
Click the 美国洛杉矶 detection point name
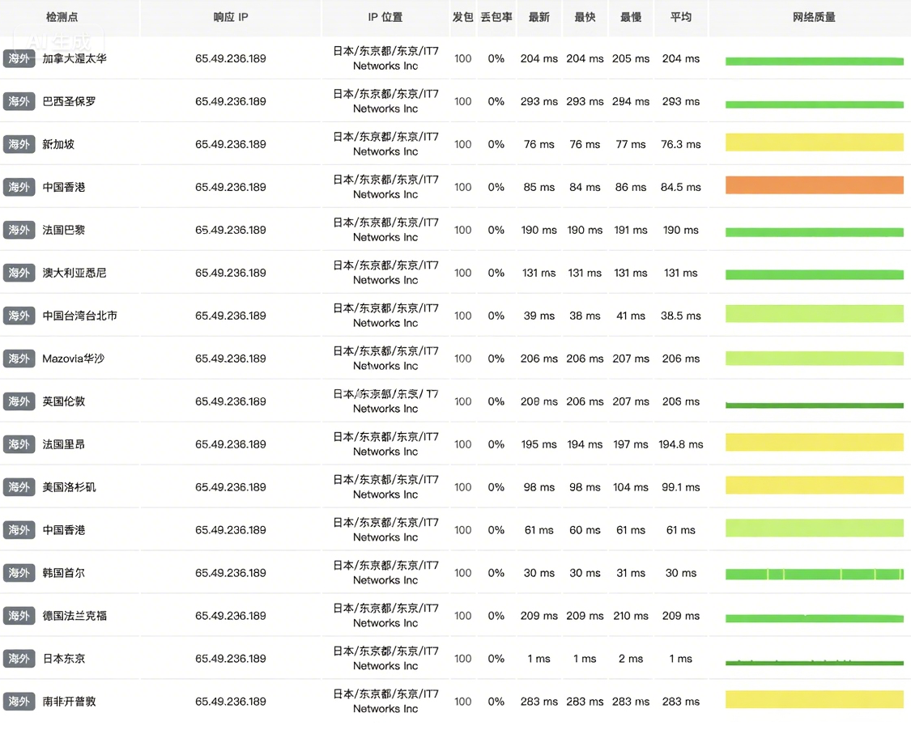click(70, 487)
